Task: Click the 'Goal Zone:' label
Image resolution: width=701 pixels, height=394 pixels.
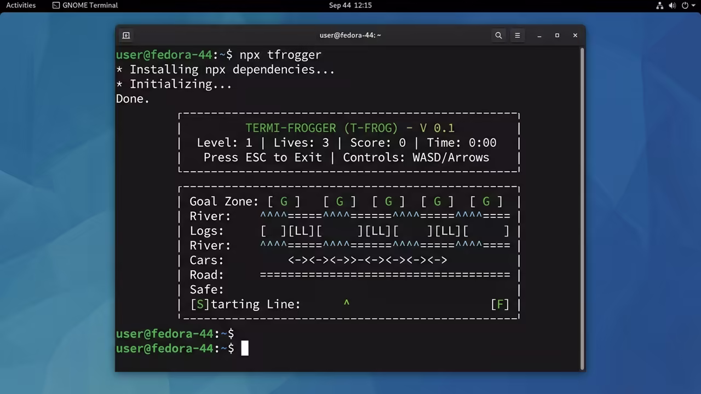Action: pos(224,201)
